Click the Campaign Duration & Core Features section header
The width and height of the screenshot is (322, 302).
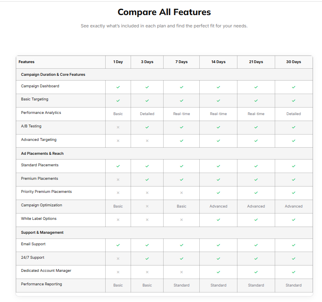pos(53,75)
